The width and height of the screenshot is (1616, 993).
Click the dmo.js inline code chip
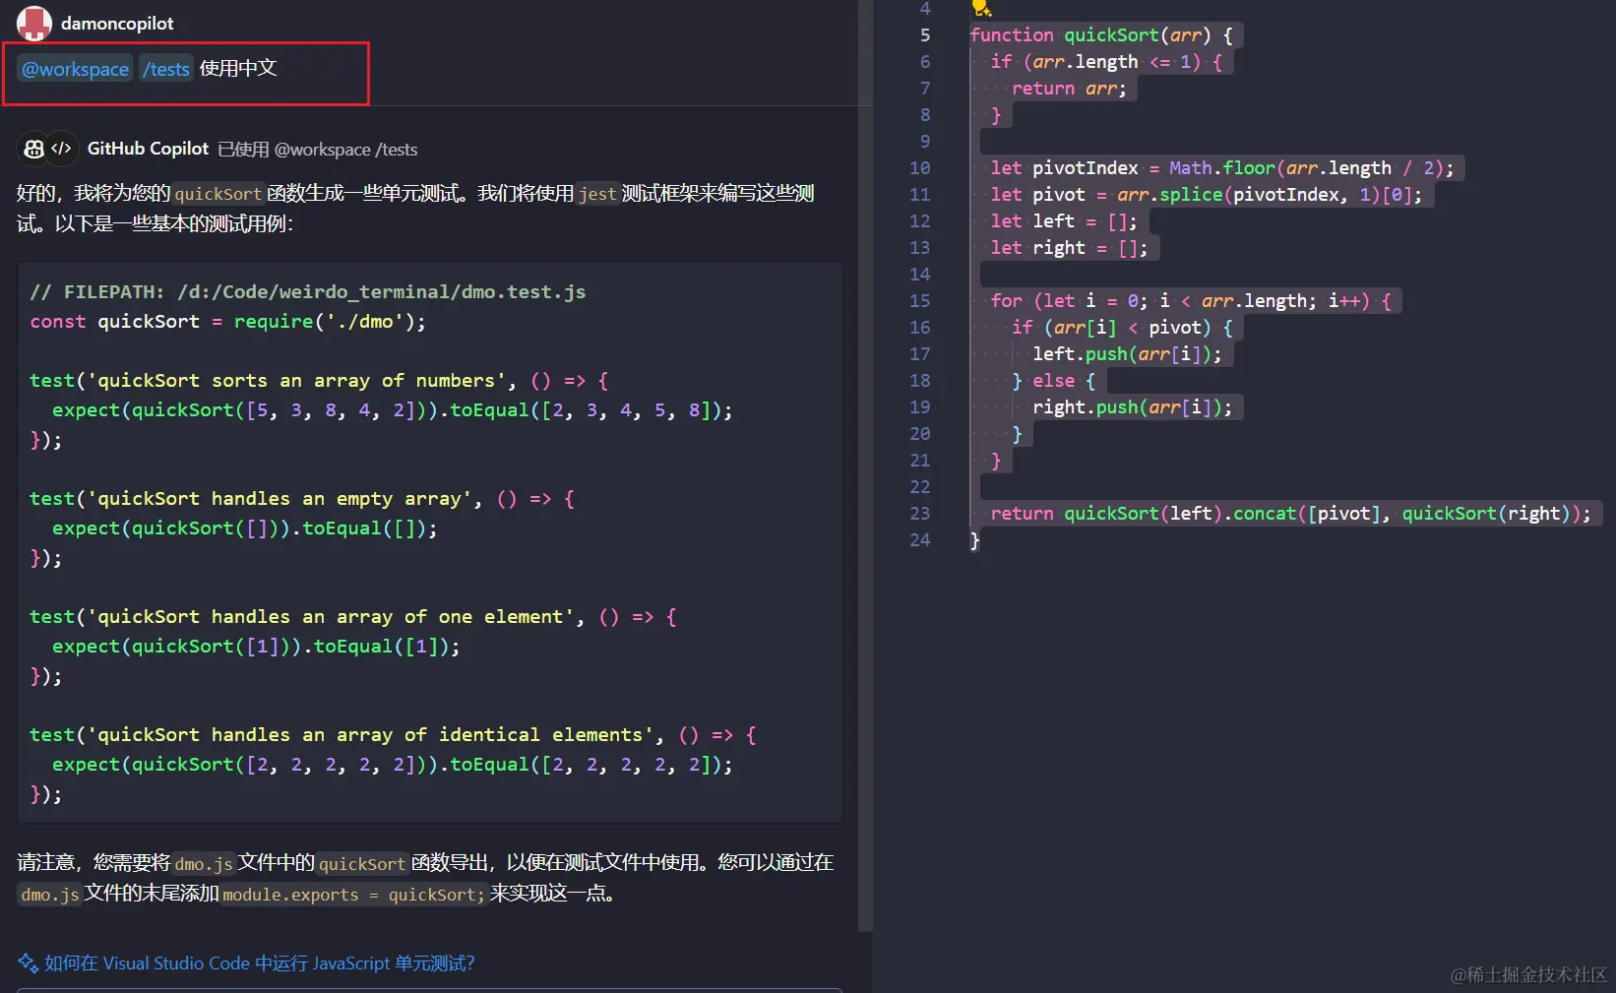[203, 864]
